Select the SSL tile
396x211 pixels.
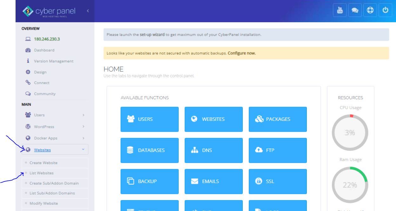pyautogui.click(x=278, y=182)
